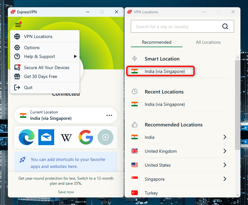248x205 pixels.
Task: Click the United States flag icon
Action: coord(135,165)
